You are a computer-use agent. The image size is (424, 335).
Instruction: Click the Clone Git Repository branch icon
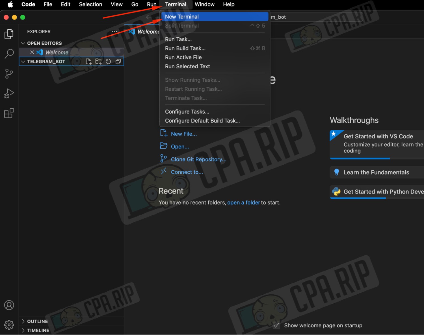point(163,158)
